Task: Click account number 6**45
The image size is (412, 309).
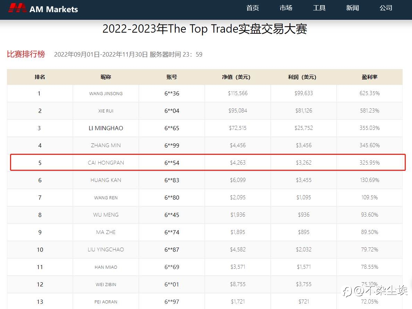Action: [x=172, y=215]
